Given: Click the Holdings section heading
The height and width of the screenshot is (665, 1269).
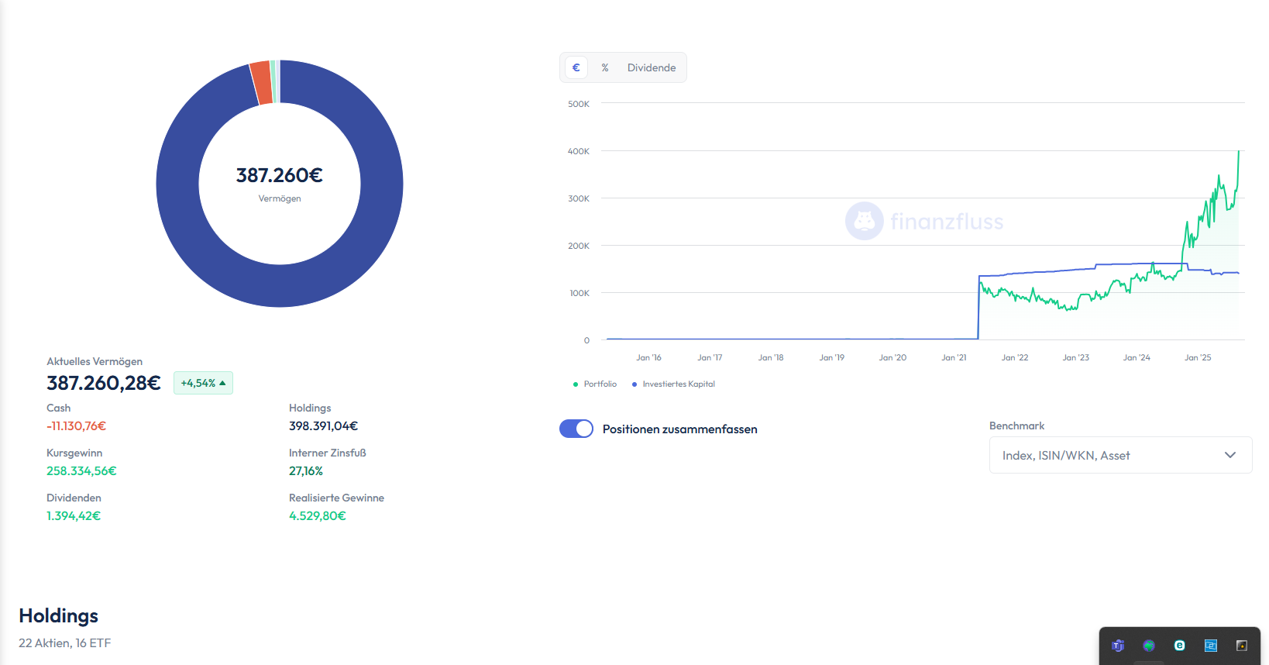Looking at the screenshot, I should (x=59, y=615).
